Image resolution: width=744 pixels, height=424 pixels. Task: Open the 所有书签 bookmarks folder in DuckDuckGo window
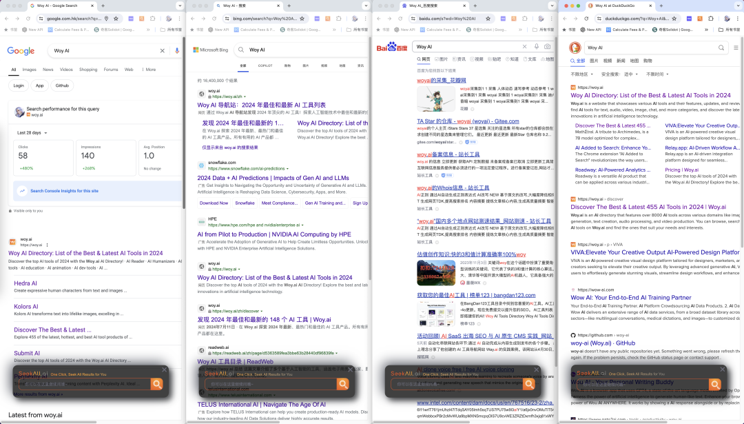click(730, 30)
